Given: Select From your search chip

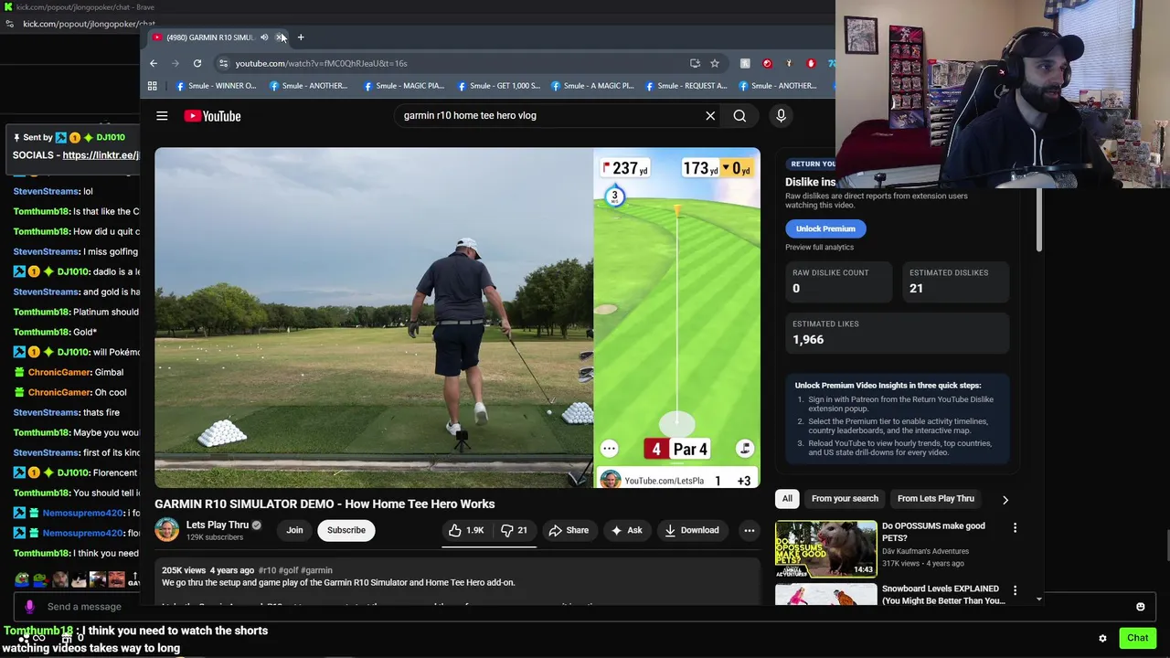Looking at the screenshot, I should click(x=845, y=499).
